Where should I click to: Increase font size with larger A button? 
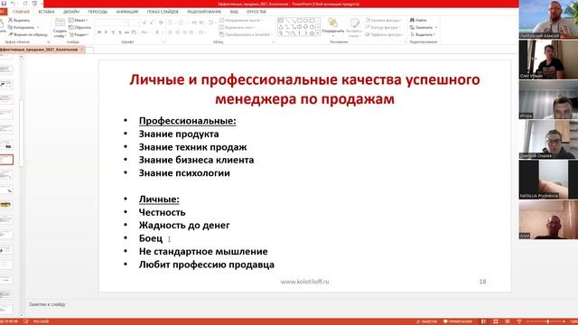click(x=144, y=23)
